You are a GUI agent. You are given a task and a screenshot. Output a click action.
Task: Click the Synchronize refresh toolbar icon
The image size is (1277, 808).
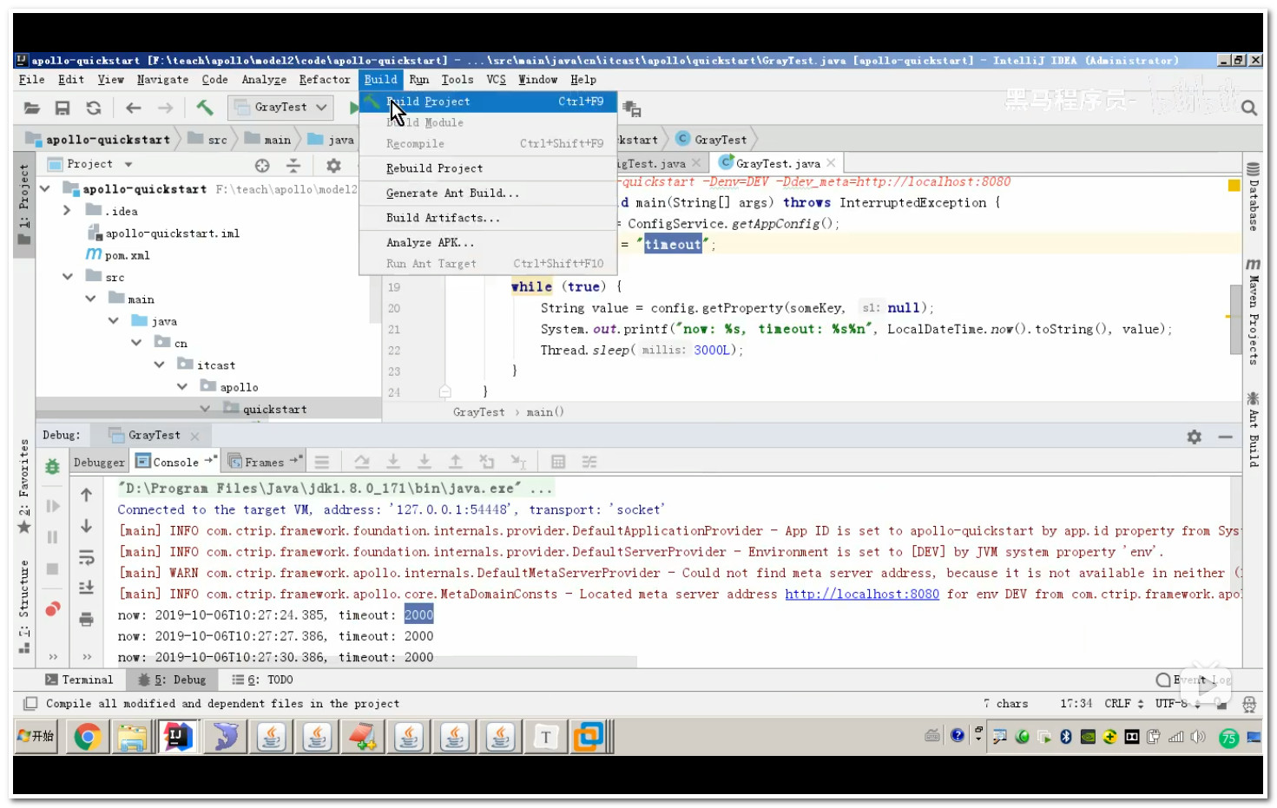[x=94, y=108]
